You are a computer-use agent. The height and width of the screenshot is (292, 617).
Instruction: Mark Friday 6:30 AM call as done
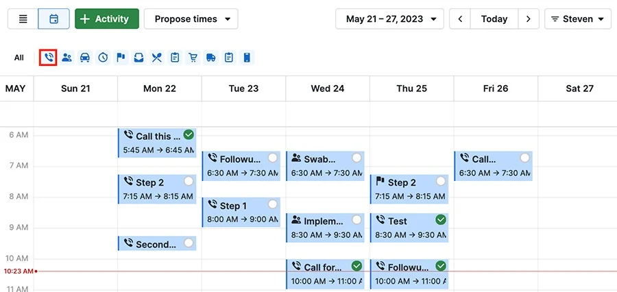click(525, 158)
